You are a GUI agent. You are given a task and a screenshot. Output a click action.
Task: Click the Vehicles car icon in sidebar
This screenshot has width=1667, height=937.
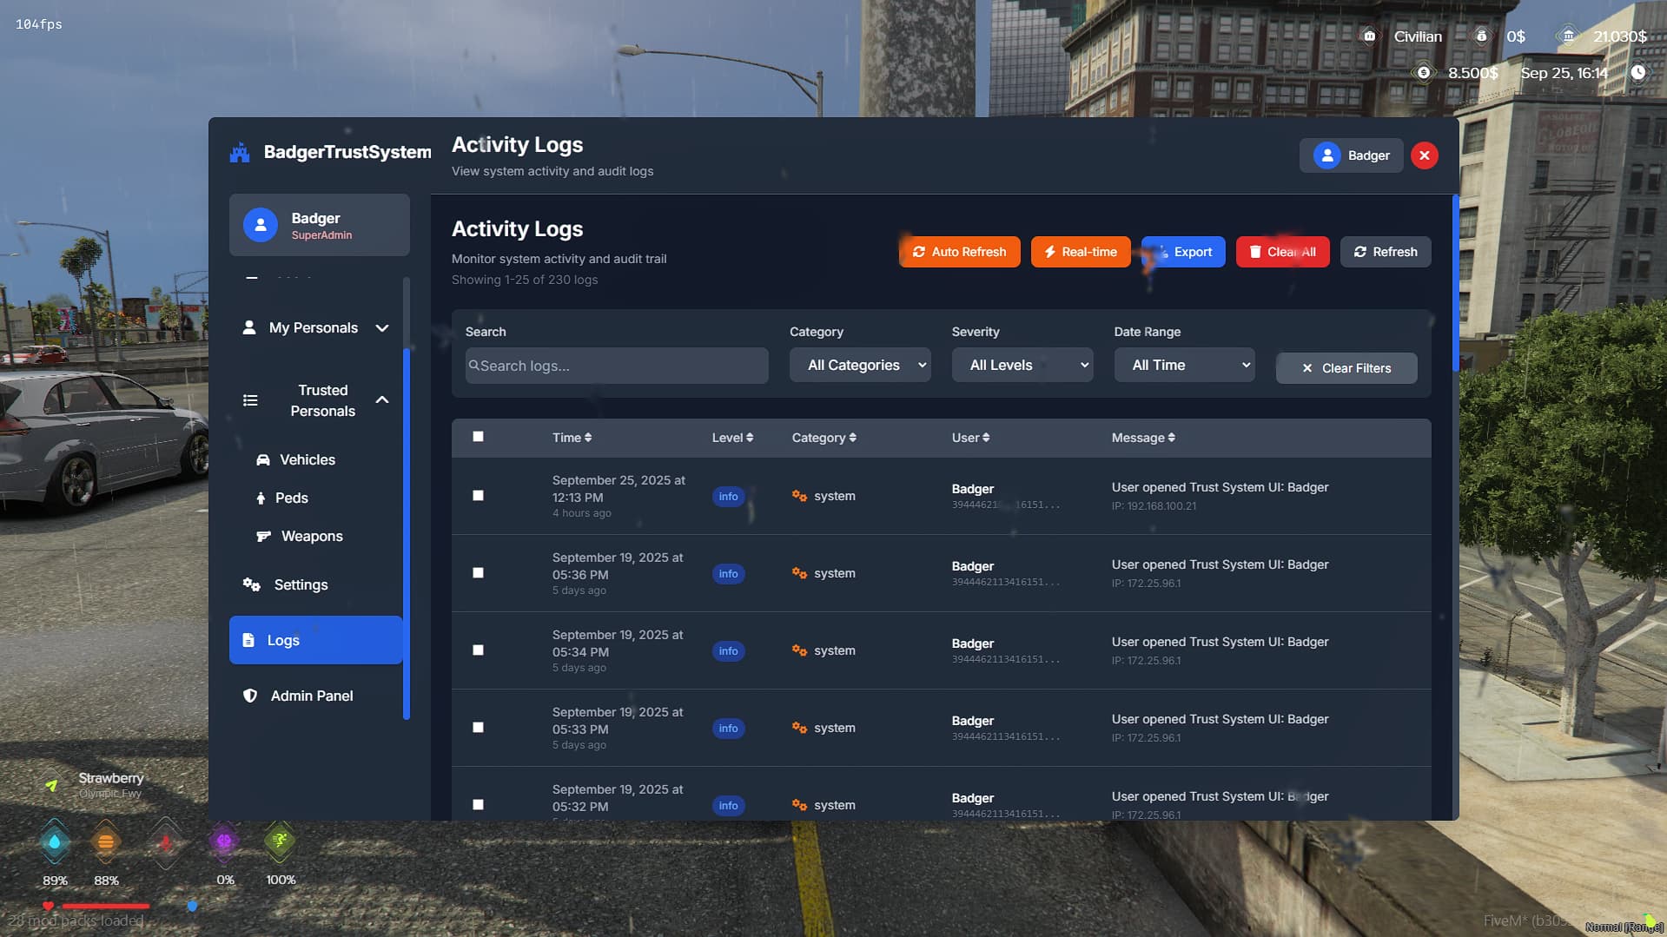point(262,460)
